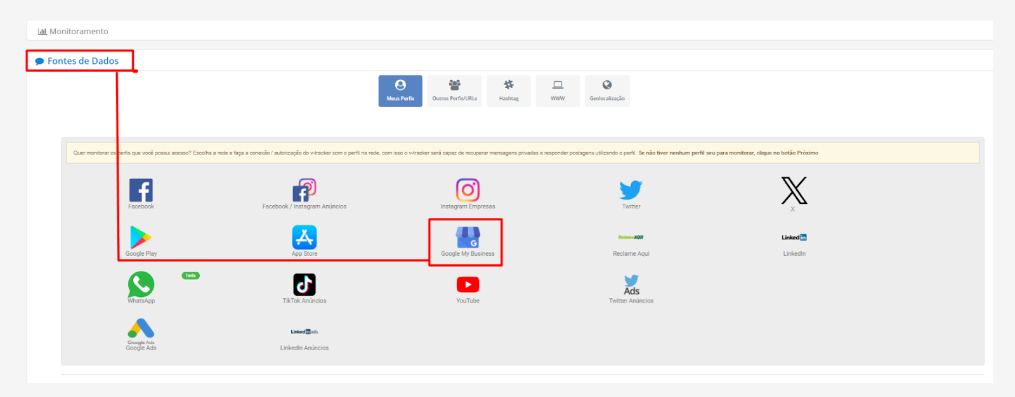This screenshot has width=1015, height=397.
Task: Click the 'Instagram Empresas' label text
Action: point(468,206)
